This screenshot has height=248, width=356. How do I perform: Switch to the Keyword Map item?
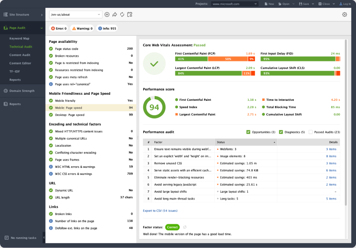coord(20,39)
